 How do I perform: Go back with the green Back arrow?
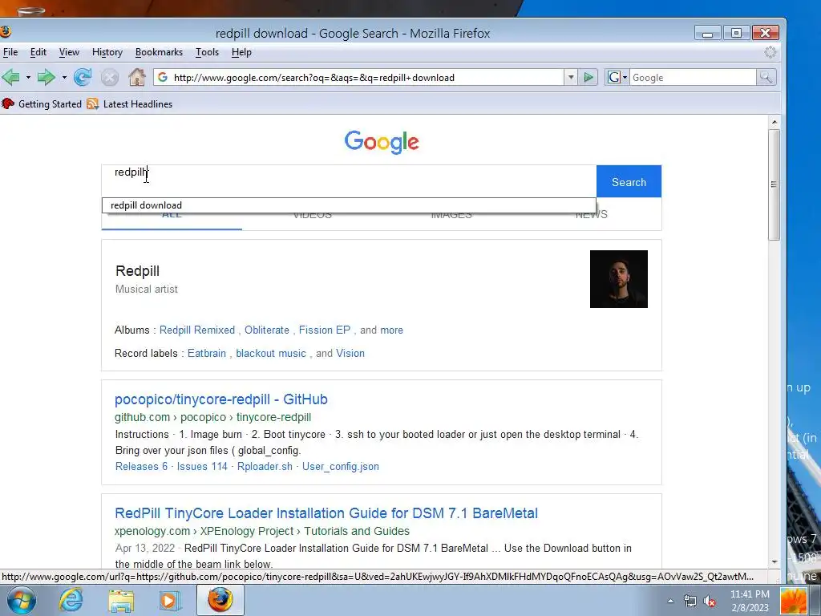(x=10, y=78)
